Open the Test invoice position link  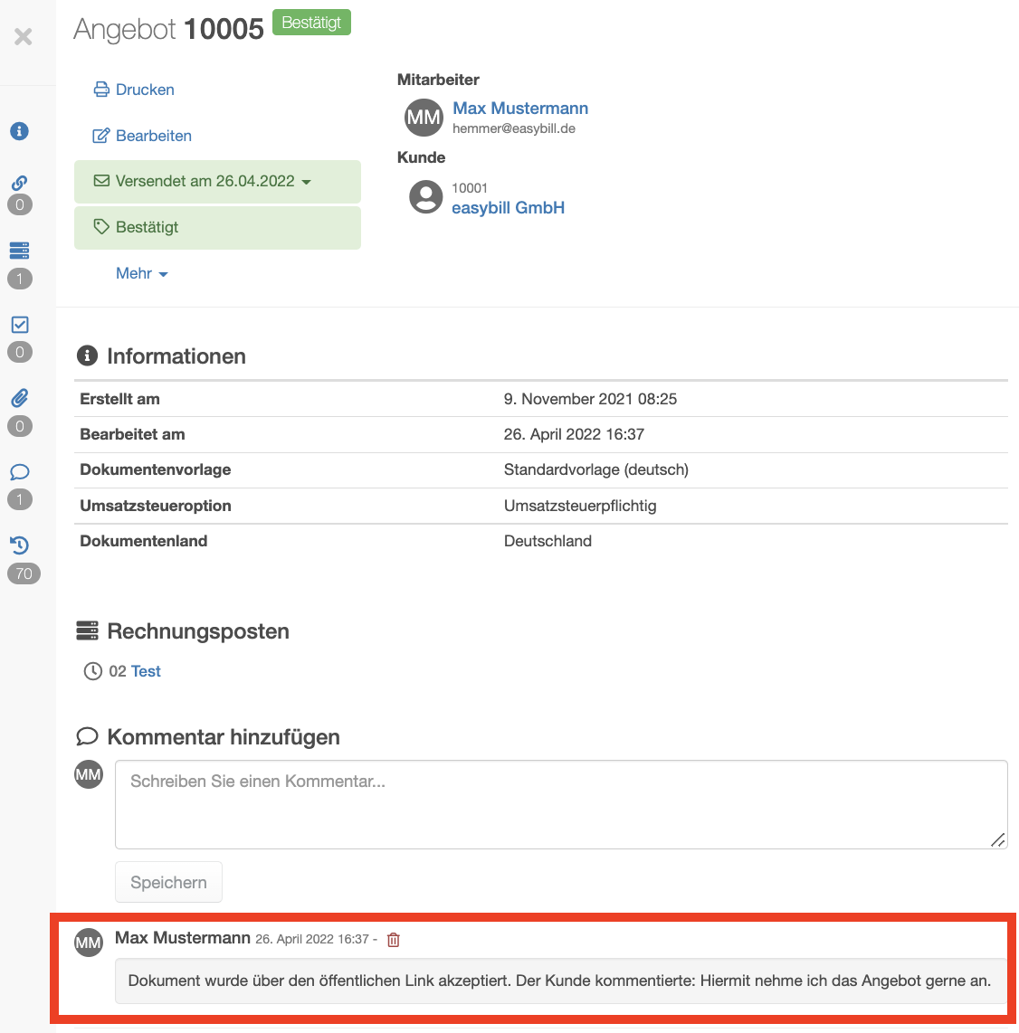[x=146, y=670]
